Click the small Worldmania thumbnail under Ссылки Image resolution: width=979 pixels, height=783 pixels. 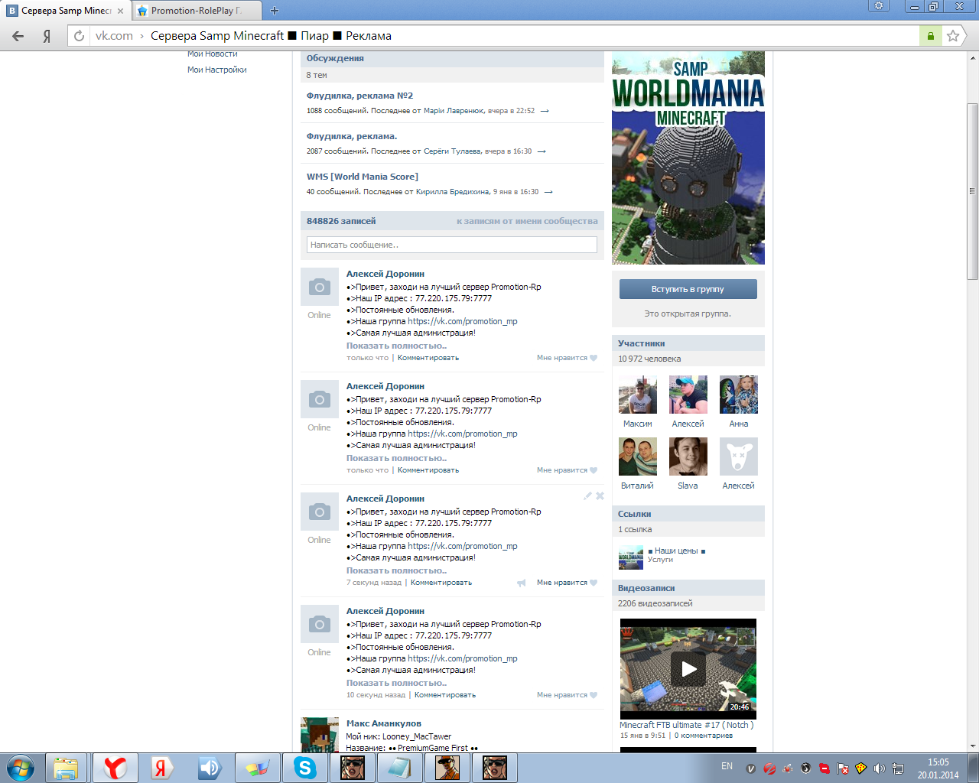point(631,557)
